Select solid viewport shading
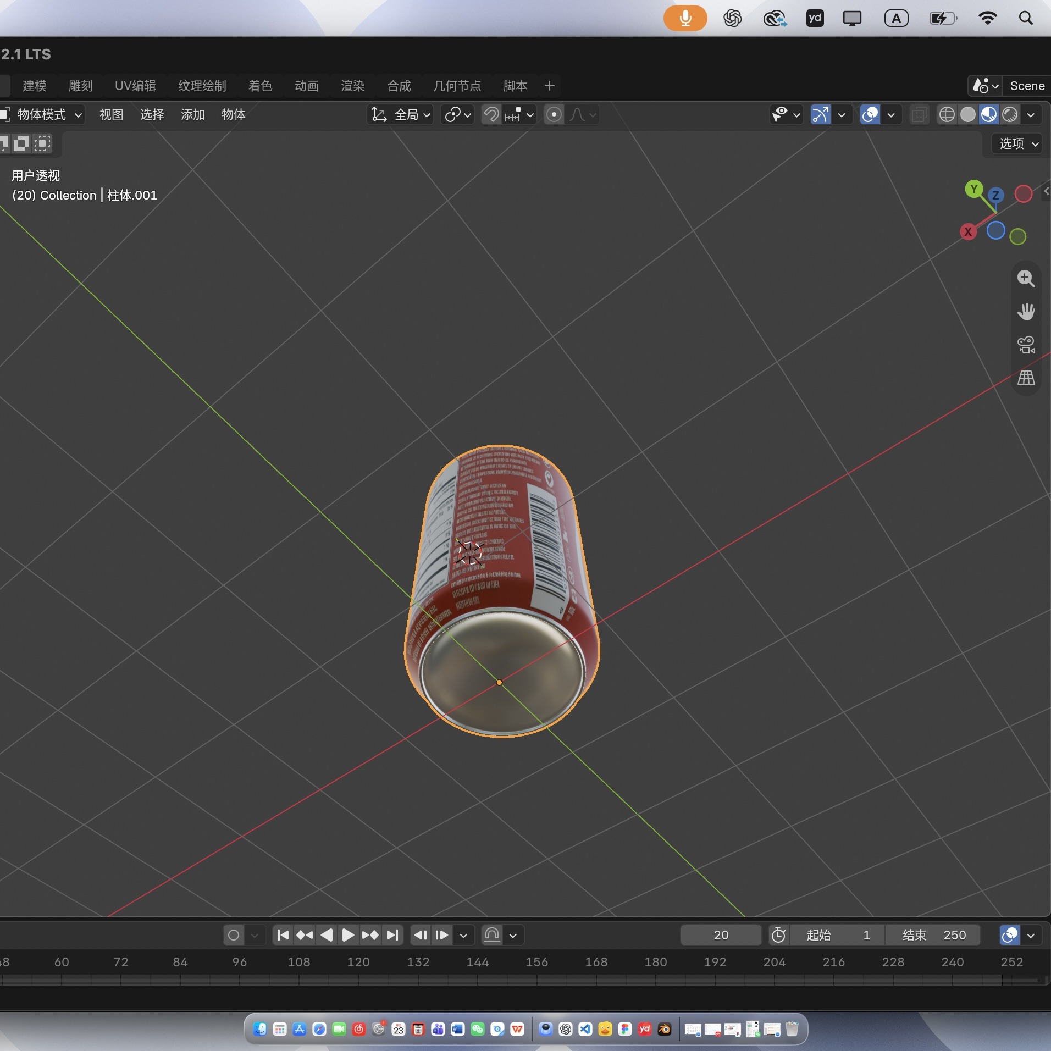The width and height of the screenshot is (1051, 1051). point(967,114)
